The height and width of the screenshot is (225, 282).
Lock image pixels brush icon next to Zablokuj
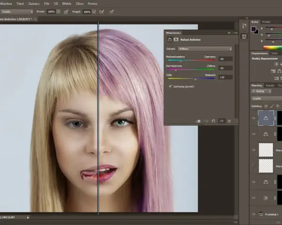pyautogui.click(x=272, y=106)
